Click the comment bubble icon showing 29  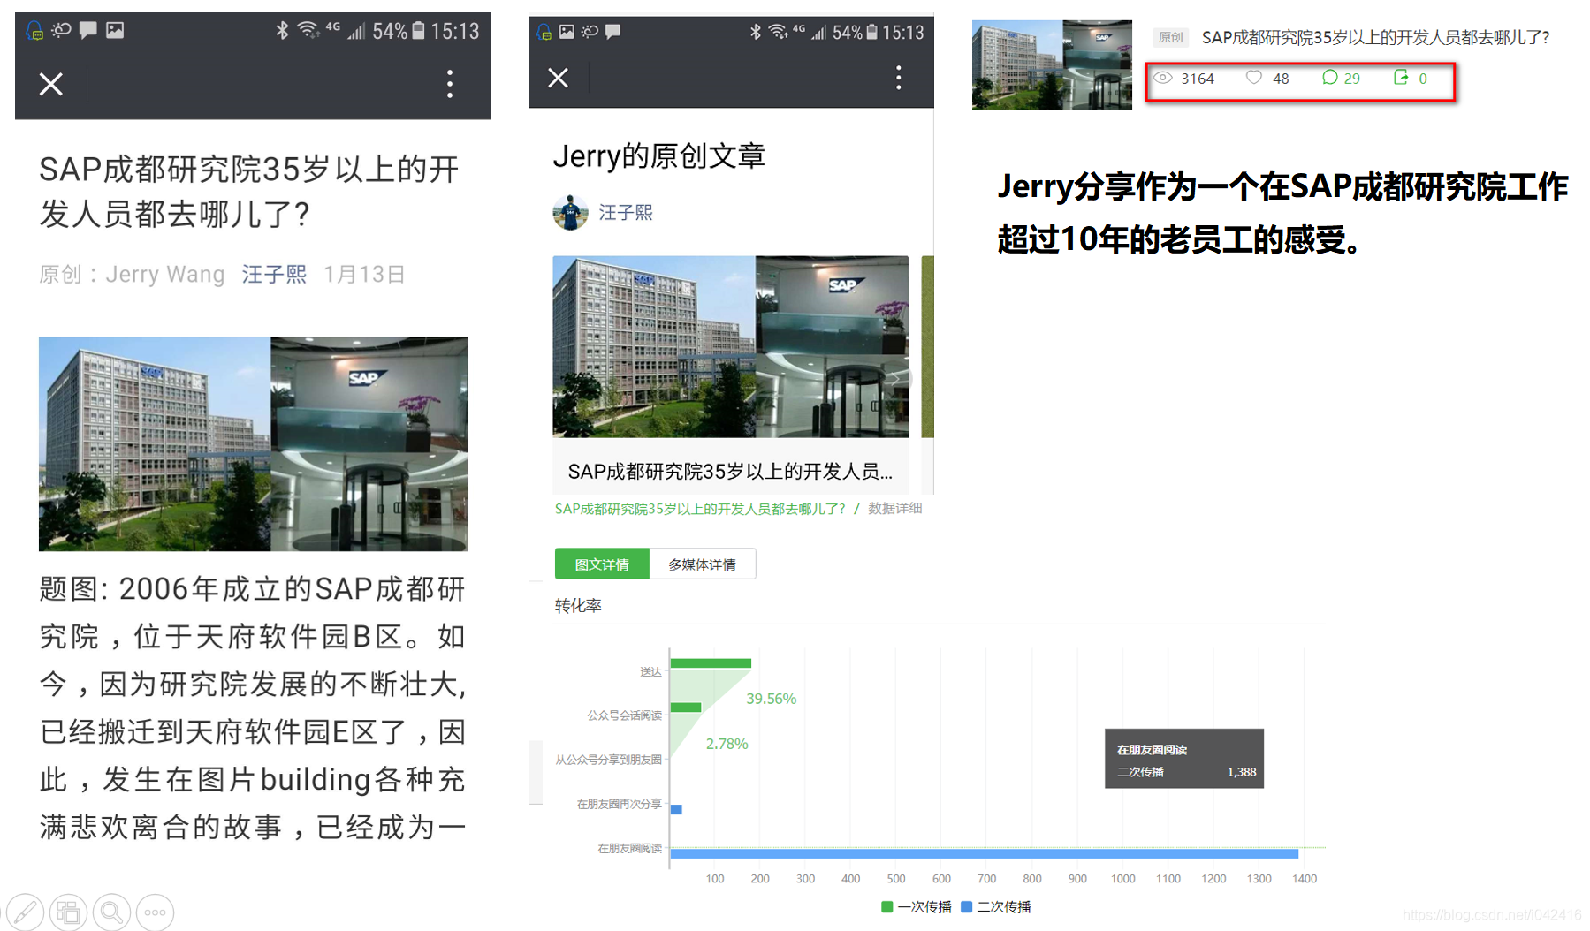(x=1329, y=78)
